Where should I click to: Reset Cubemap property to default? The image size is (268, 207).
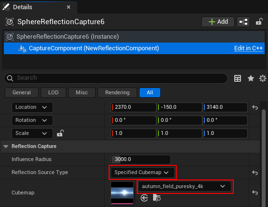[255, 192]
